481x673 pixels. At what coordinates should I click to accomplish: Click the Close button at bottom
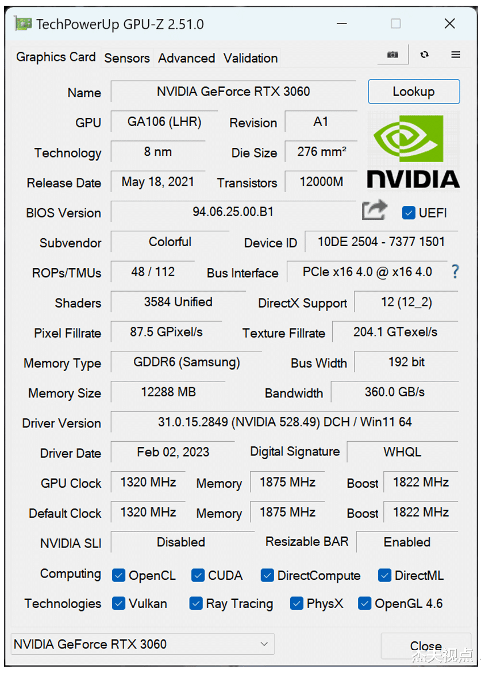click(426, 645)
